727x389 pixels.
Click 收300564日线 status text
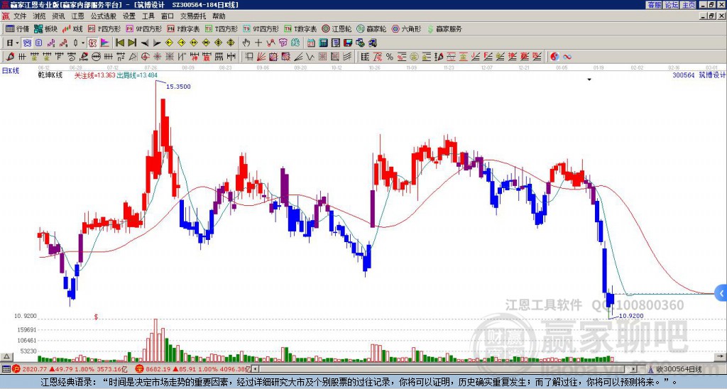coord(679,369)
